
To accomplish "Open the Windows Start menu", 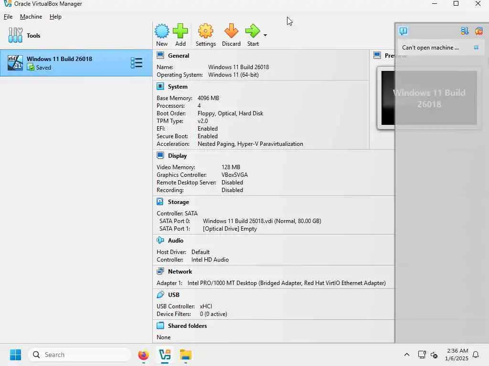I will coord(15,355).
